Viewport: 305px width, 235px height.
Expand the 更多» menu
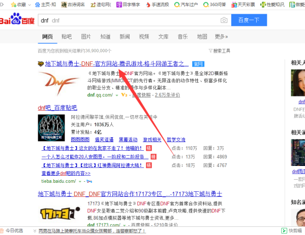coord(221,37)
